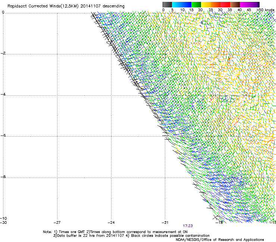Click the '>50 knots' legend label

pos(266,10)
